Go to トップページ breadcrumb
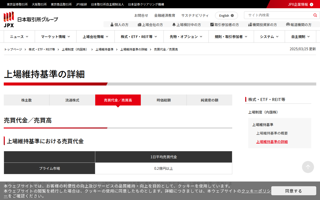The image size is (320, 200). coord(13,49)
